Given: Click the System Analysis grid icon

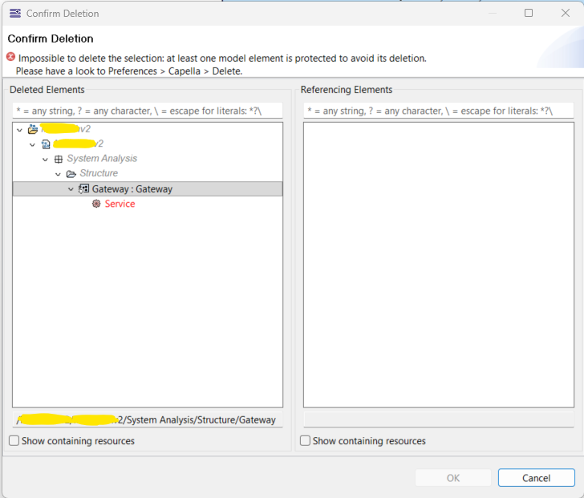Looking at the screenshot, I should (59, 159).
